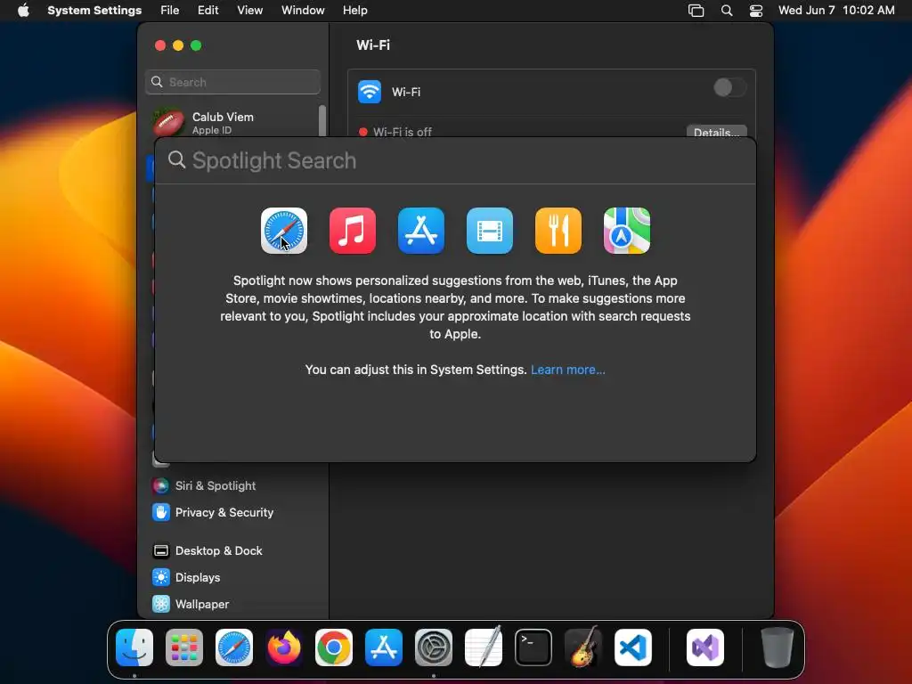Image resolution: width=912 pixels, height=684 pixels.
Task: Open App Store icon in Spotlight panel
Action: [x=421, y=231]
